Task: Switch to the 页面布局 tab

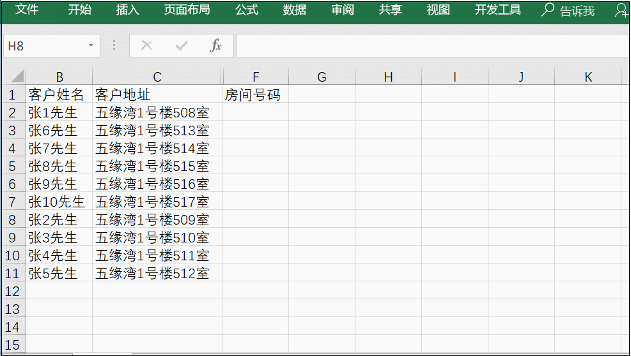Action: pos(187,10)
